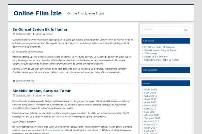Open archive Nisan 2017
The image size is (202, 134).
click(x=150, y=128)
